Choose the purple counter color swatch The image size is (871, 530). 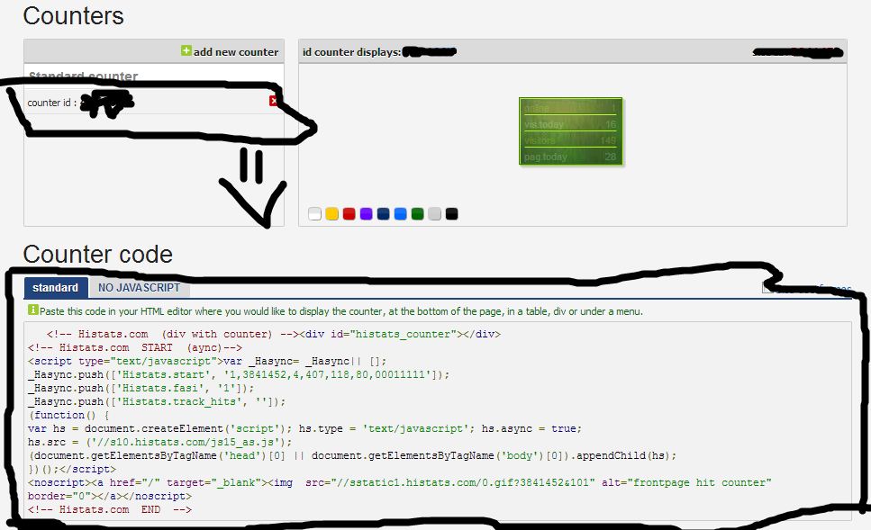pyautogui.click(x=366, y=214)
